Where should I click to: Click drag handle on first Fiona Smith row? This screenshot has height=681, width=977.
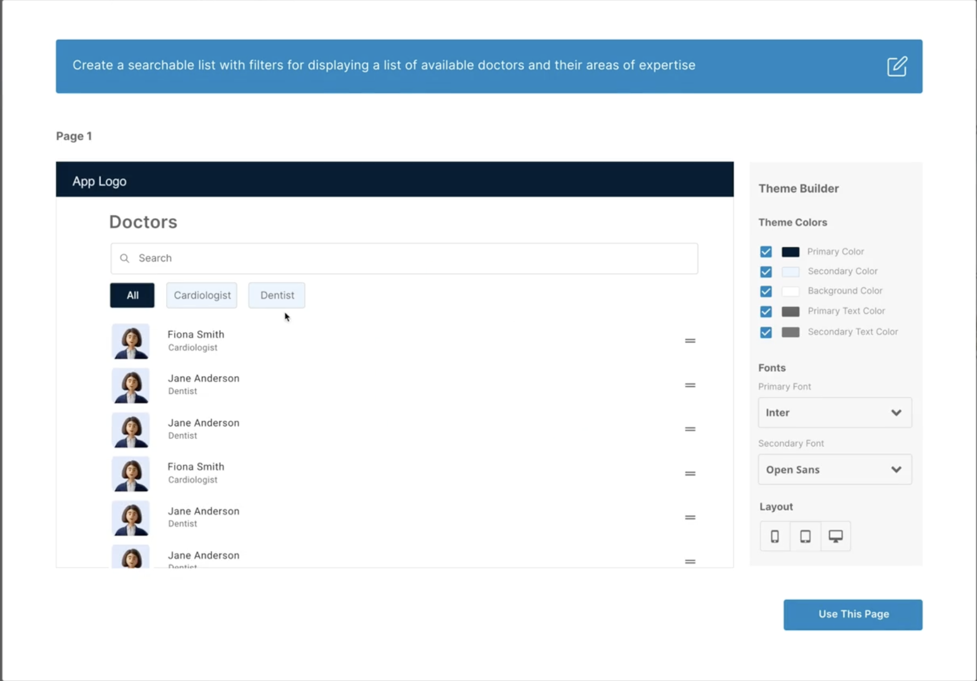[x=690, y=341]
